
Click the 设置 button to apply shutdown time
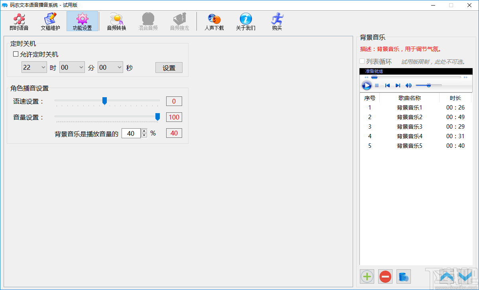tap(169, 67)
